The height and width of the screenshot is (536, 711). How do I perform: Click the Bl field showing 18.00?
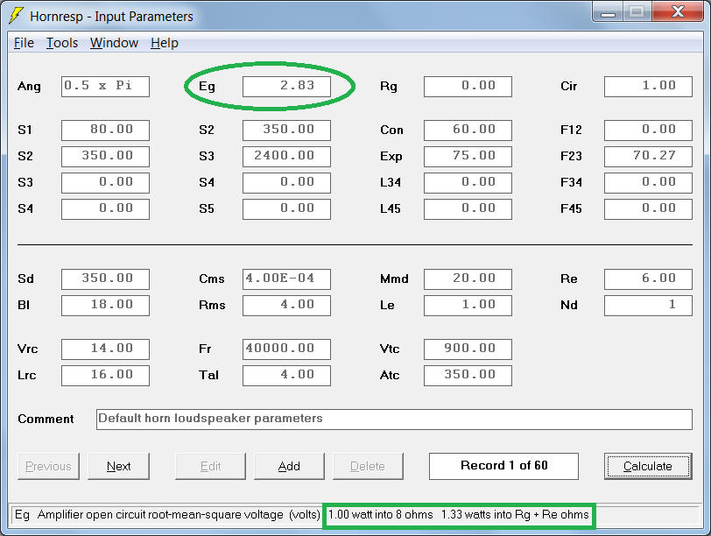(105, 305)
